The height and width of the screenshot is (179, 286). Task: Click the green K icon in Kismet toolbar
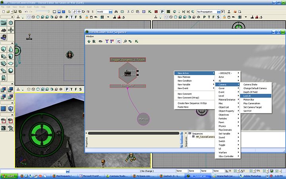136,41
